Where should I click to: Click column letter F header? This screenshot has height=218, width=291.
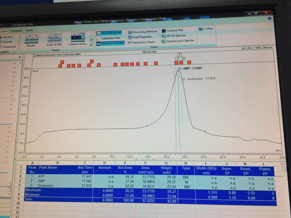point(145,163)
